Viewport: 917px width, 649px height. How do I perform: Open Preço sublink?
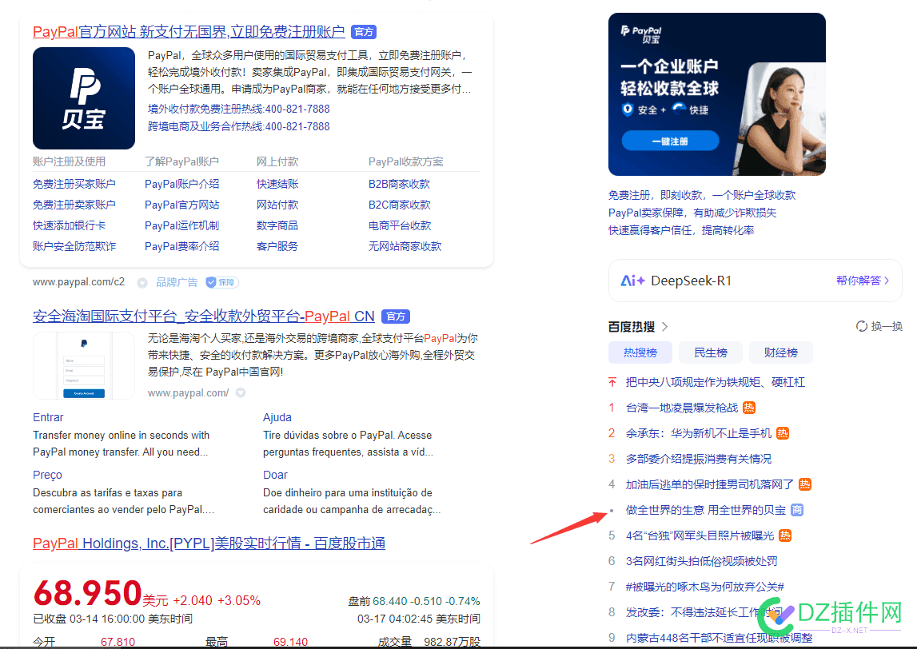point(47,475)
